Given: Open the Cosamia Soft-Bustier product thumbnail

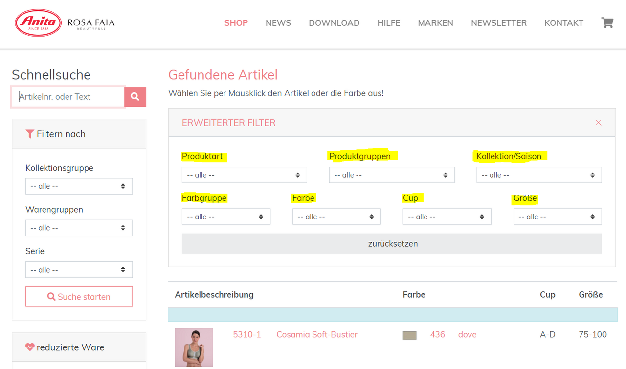Looking at the screenshot, I should [x=194, y=347].
